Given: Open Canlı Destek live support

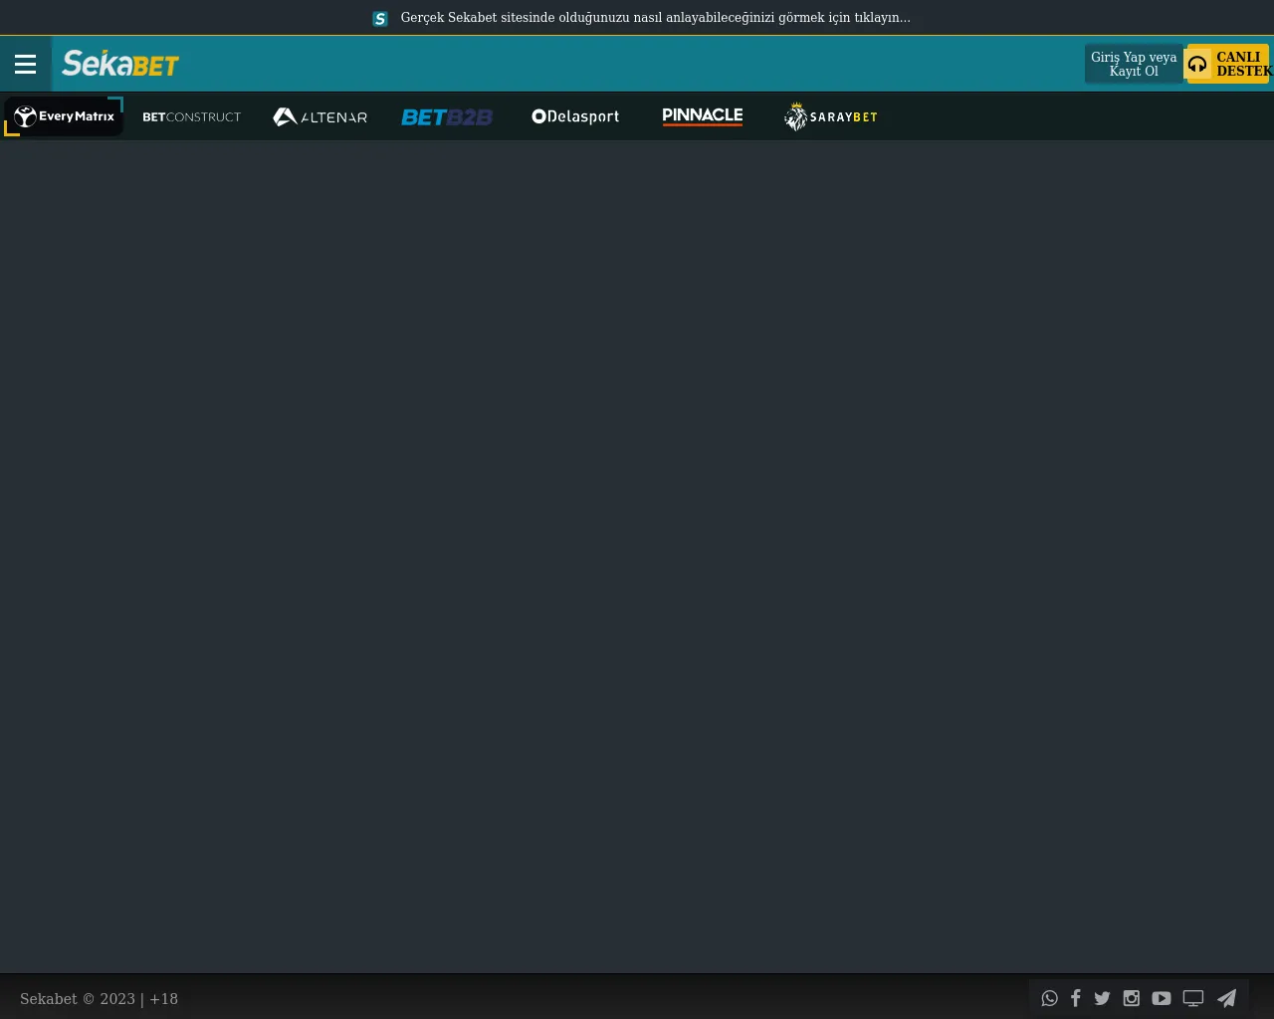Looking at the screenshot, I should [x=1228, y=64].
